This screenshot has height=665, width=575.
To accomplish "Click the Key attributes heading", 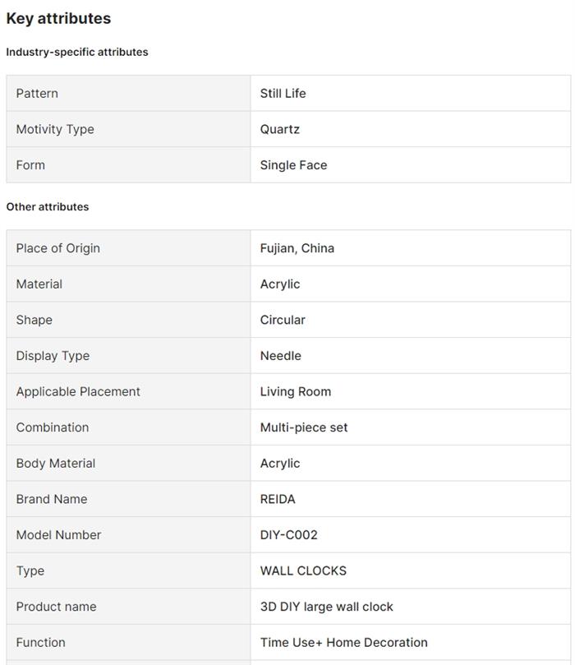I will pyautogui.click(x=58, y=19).
